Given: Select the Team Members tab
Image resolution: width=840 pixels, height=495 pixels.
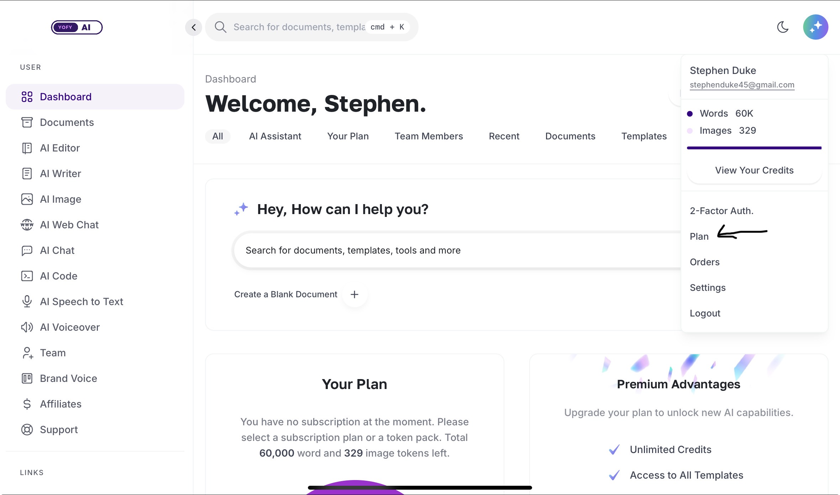Looking at the screenshot, I should coord(429,136).
